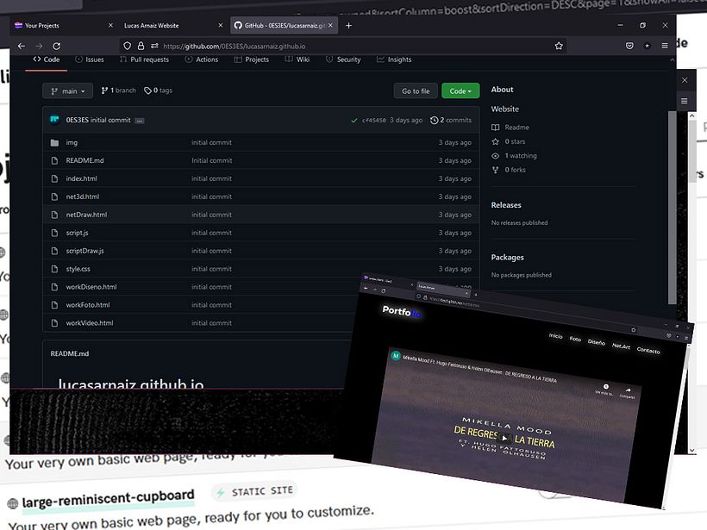Click the Go to file button
This screenshot has width=707, height=530.
click(416, 91)
